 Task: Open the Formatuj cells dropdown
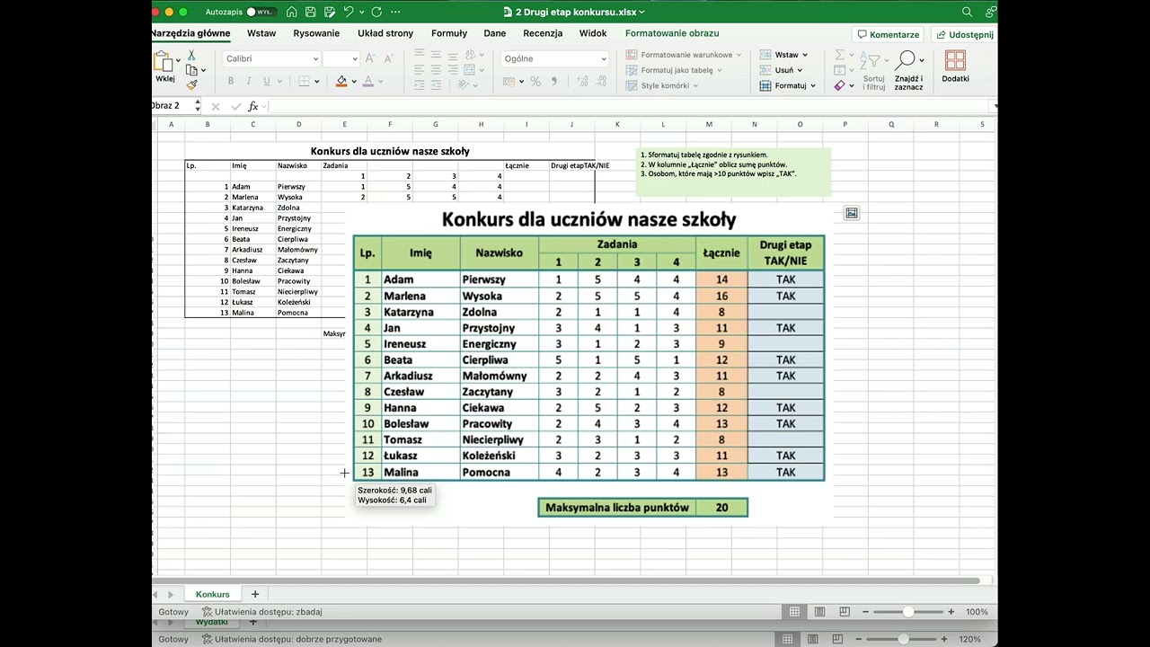click(788, 85)
